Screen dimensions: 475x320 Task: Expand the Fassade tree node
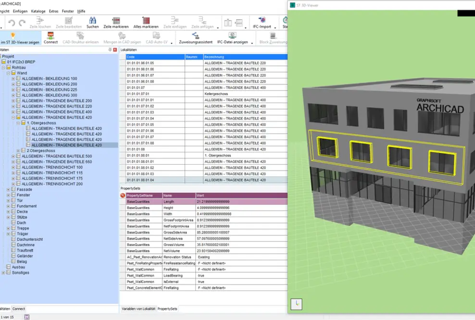pyautogui.click(x=8, y=189)
